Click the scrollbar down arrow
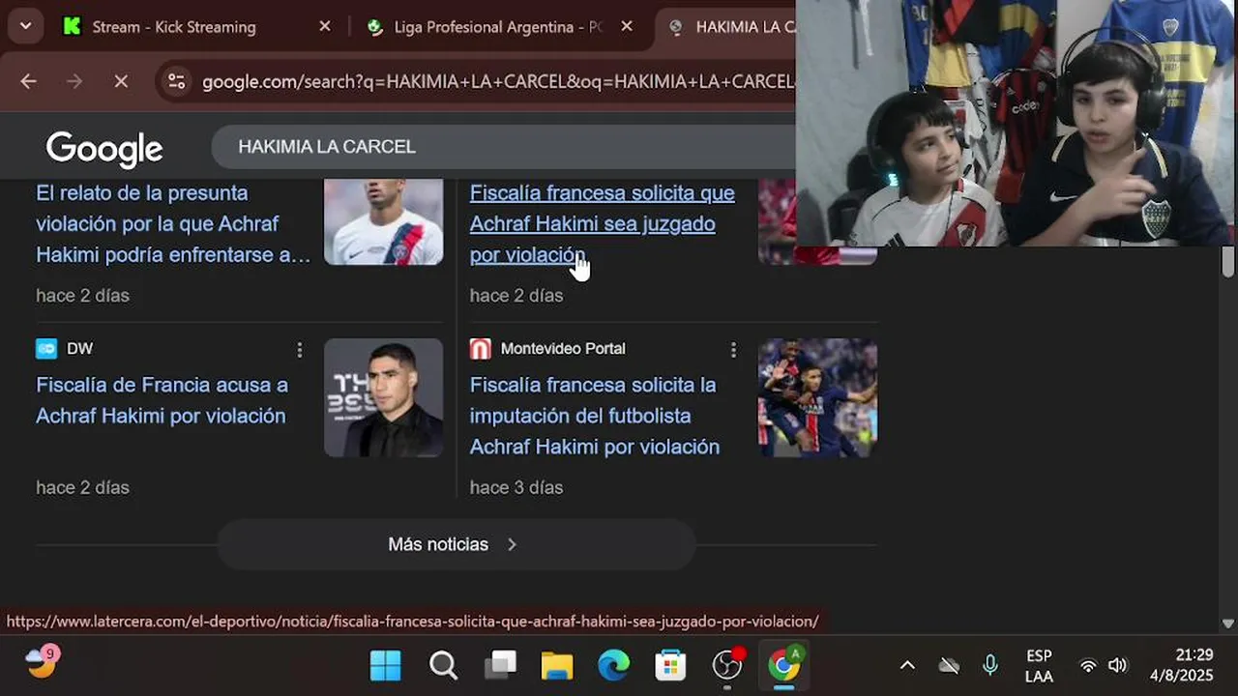 pos(1228,624)
